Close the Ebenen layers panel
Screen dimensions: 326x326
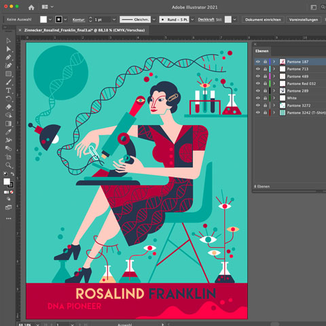click(x=255, y=44)
